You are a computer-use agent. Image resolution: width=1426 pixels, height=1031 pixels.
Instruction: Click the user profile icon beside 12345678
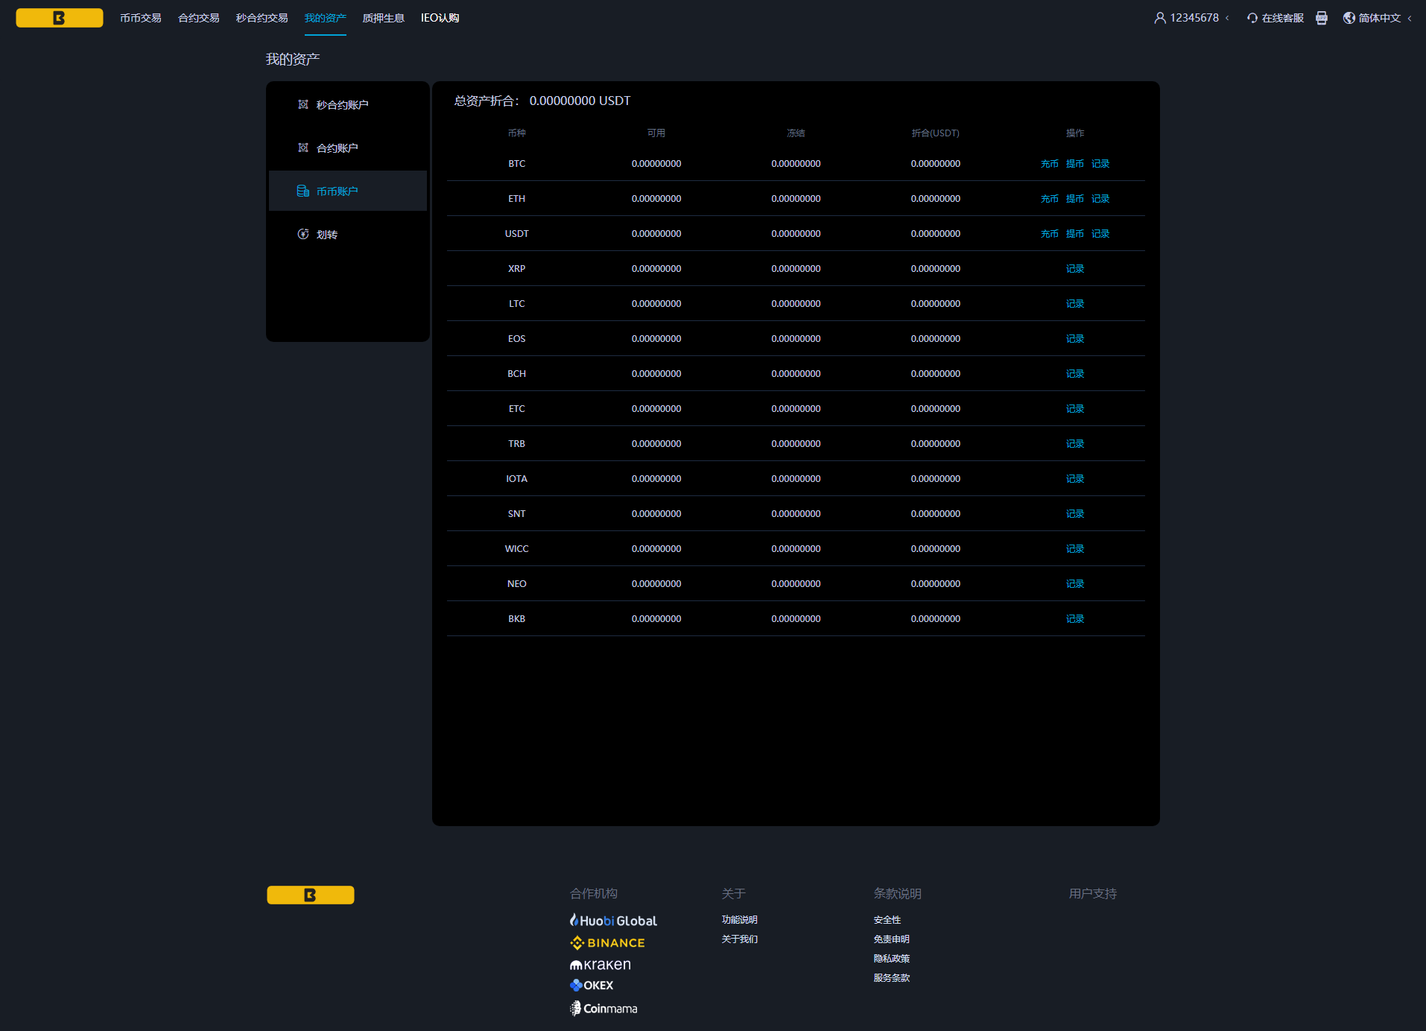(x=1160, y=18)
